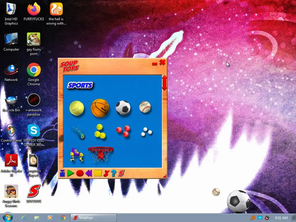
Task: Click the Show desktop strip
Action: pyautogui.click(x=294, y=218)
